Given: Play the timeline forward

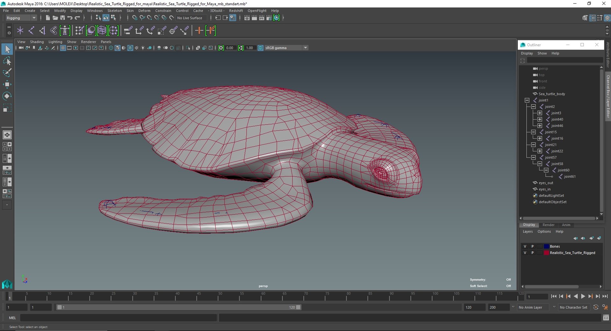Looking at the screenshot, I should 583,296.
